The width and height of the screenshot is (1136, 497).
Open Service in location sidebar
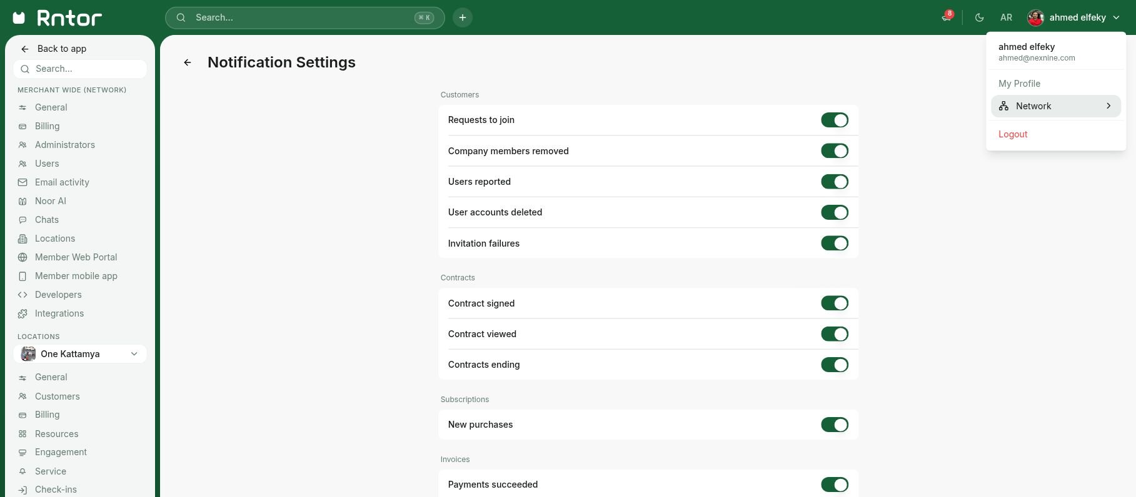click(50, 471)
